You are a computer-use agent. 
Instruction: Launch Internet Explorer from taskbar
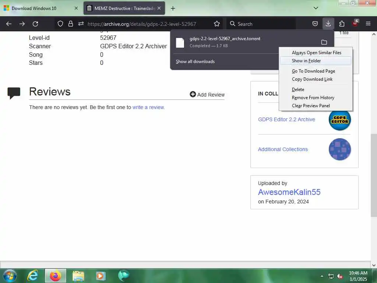coord(33,276)
